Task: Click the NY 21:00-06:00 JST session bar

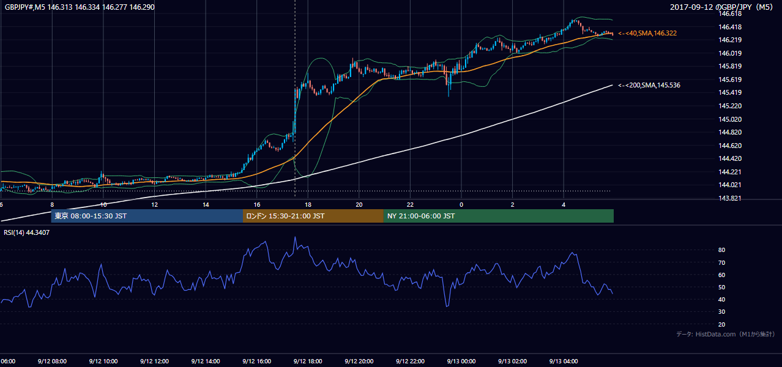Action: (x=499, y=216)
